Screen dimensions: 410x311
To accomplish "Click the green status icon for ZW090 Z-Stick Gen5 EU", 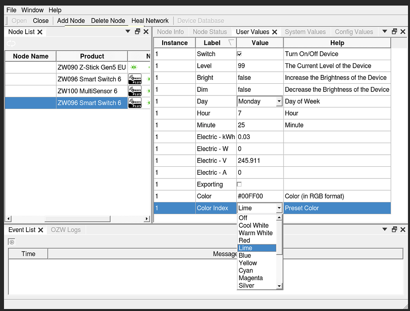I will pyautogui.click(x=134, y=67).
